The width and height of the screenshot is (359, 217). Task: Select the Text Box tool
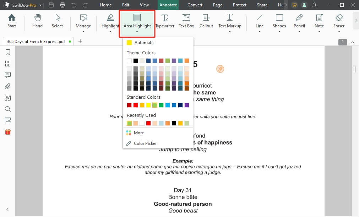coord(186,21)
